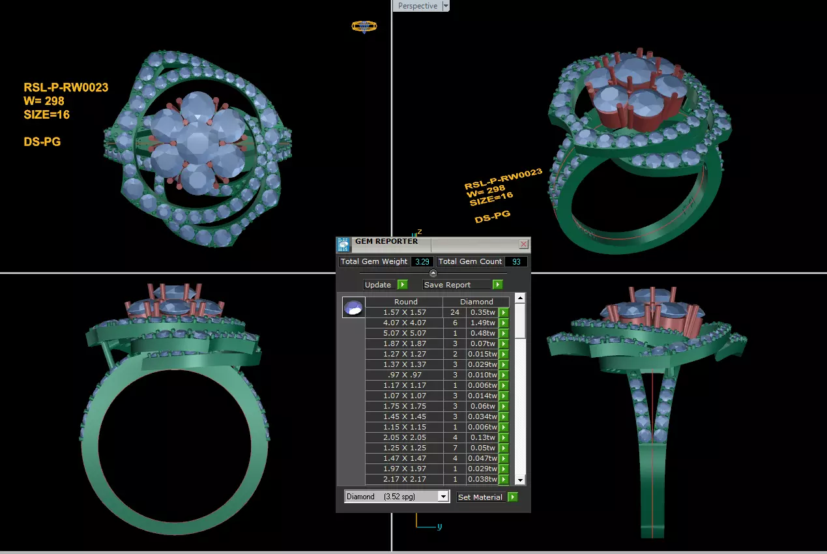Click green arrow beside Set Material
Image resolution: width=827 pixels, height=554 pixels.
(x=513, y=497)
